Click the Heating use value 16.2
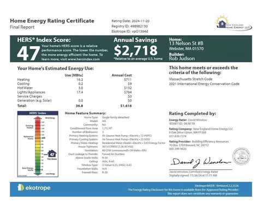 click(x=80, y=79)
